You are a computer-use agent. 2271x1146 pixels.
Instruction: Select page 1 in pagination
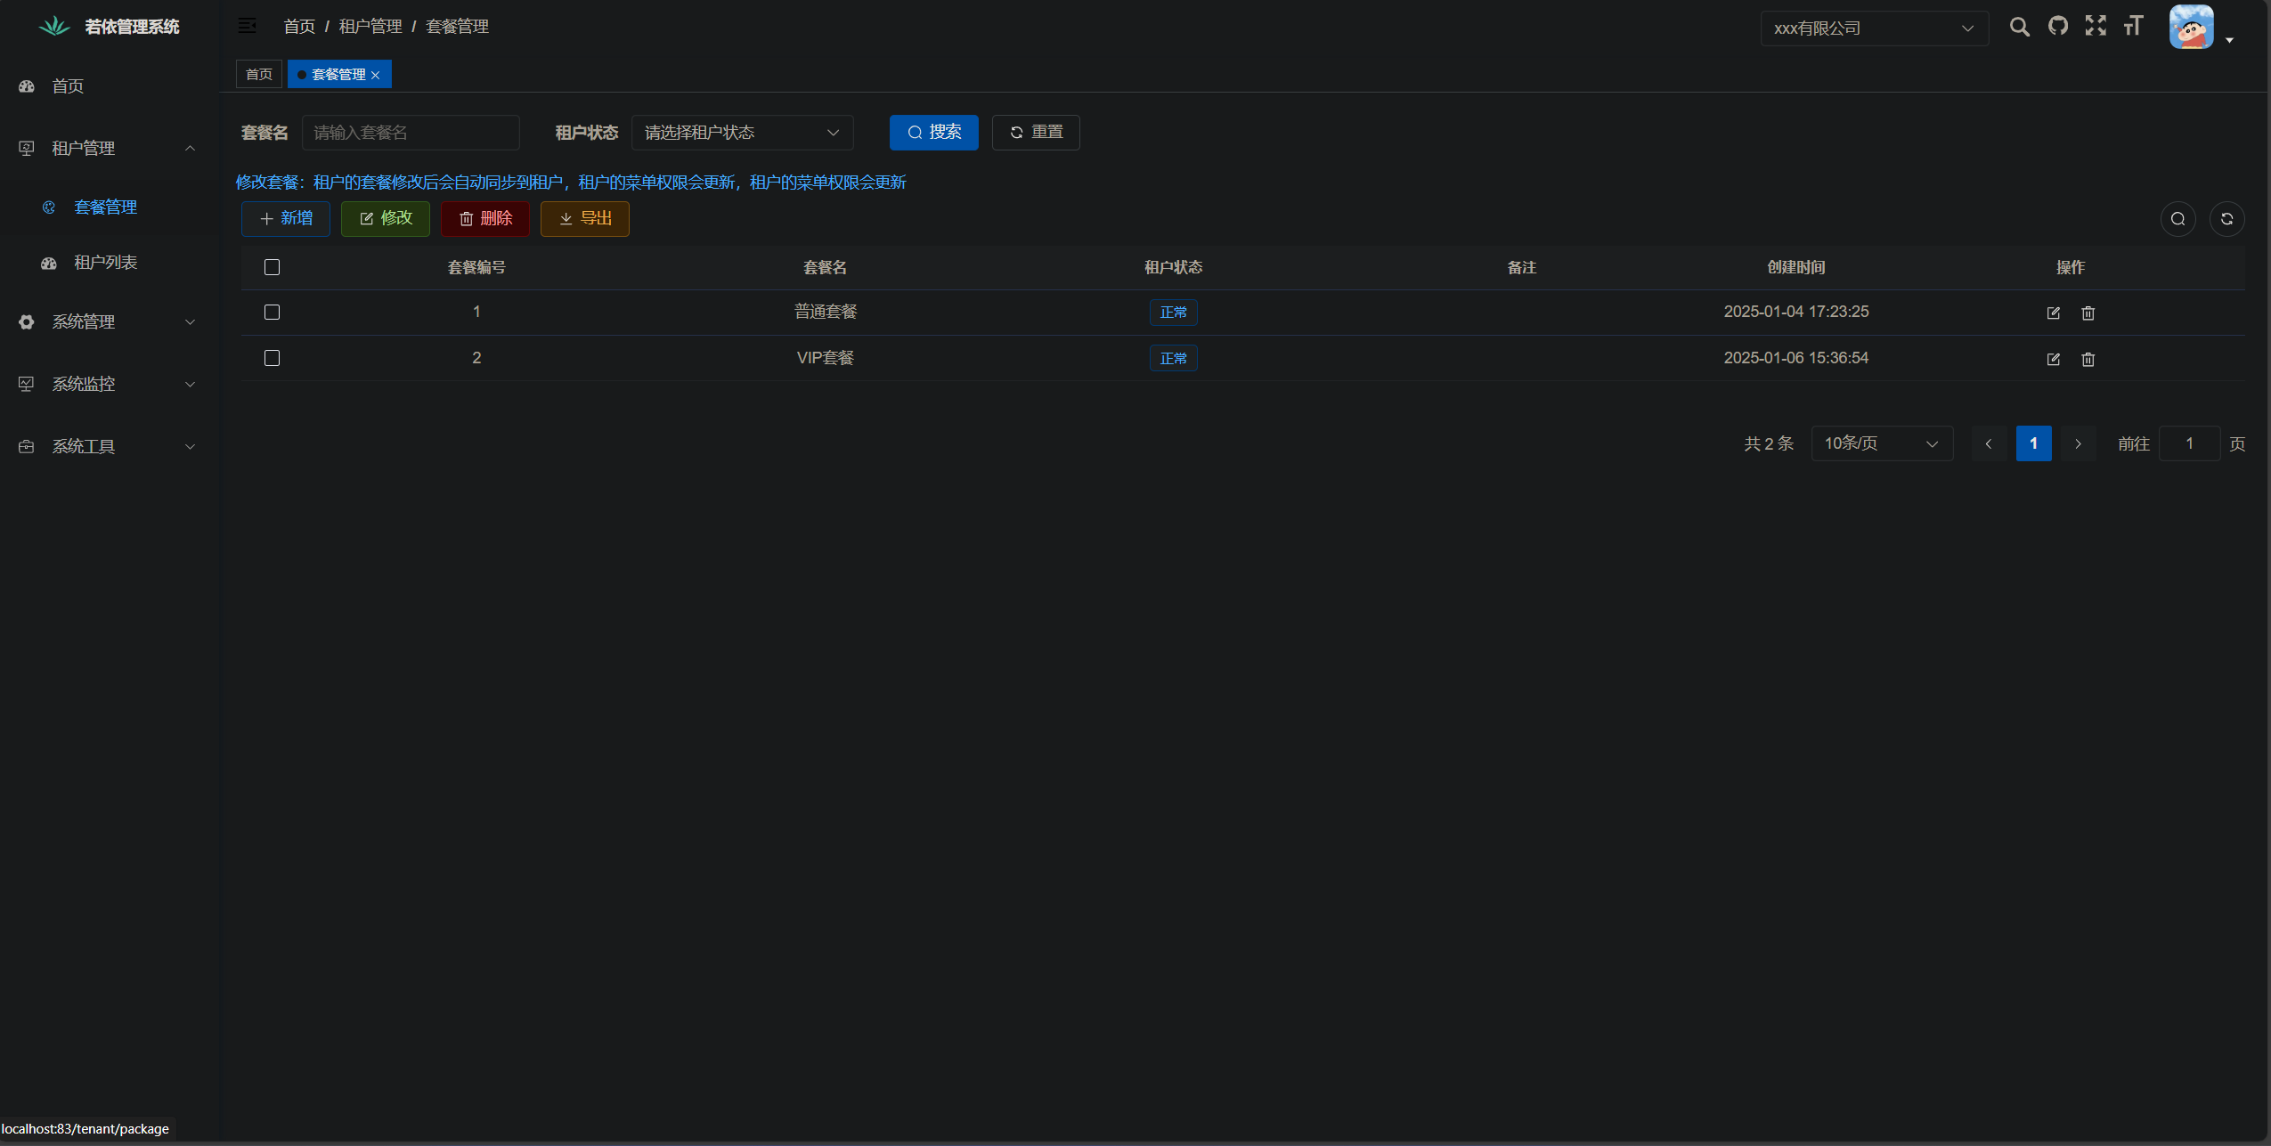pos(2033,443)
